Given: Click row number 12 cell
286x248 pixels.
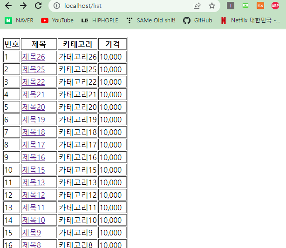Looking at the screenshot, I should pos(12,195).
